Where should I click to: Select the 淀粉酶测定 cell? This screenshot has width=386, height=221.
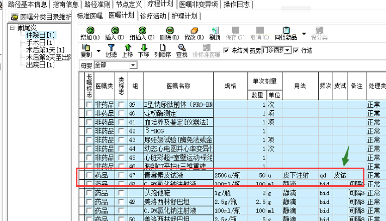[178, 113]
